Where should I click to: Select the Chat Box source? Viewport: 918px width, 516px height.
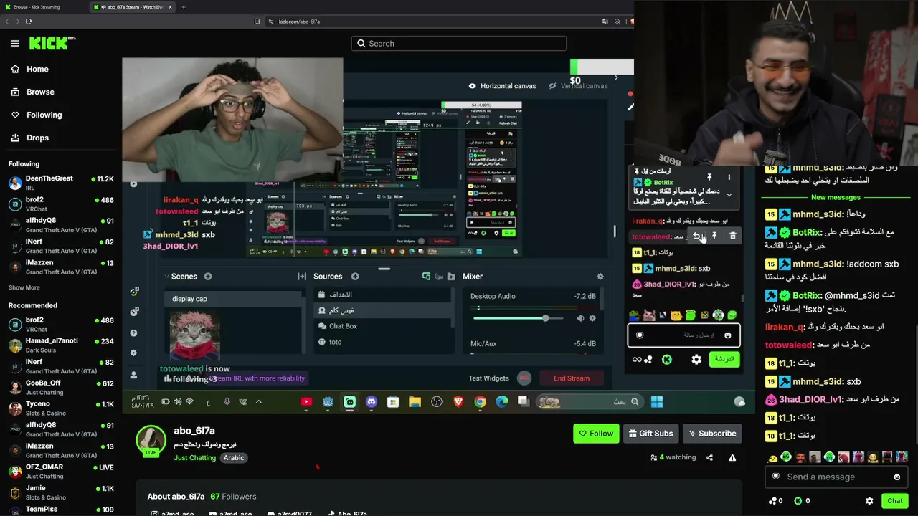[x=384, y=326]
